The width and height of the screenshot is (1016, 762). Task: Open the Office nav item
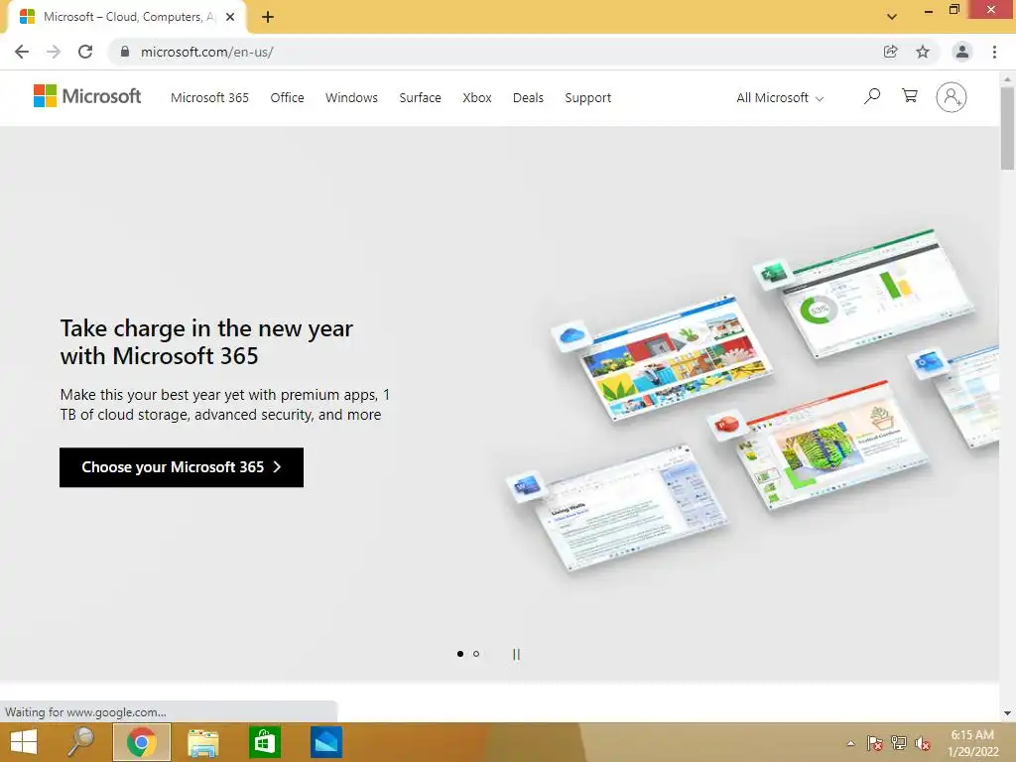pyautogui.click(x=287, y=98)
